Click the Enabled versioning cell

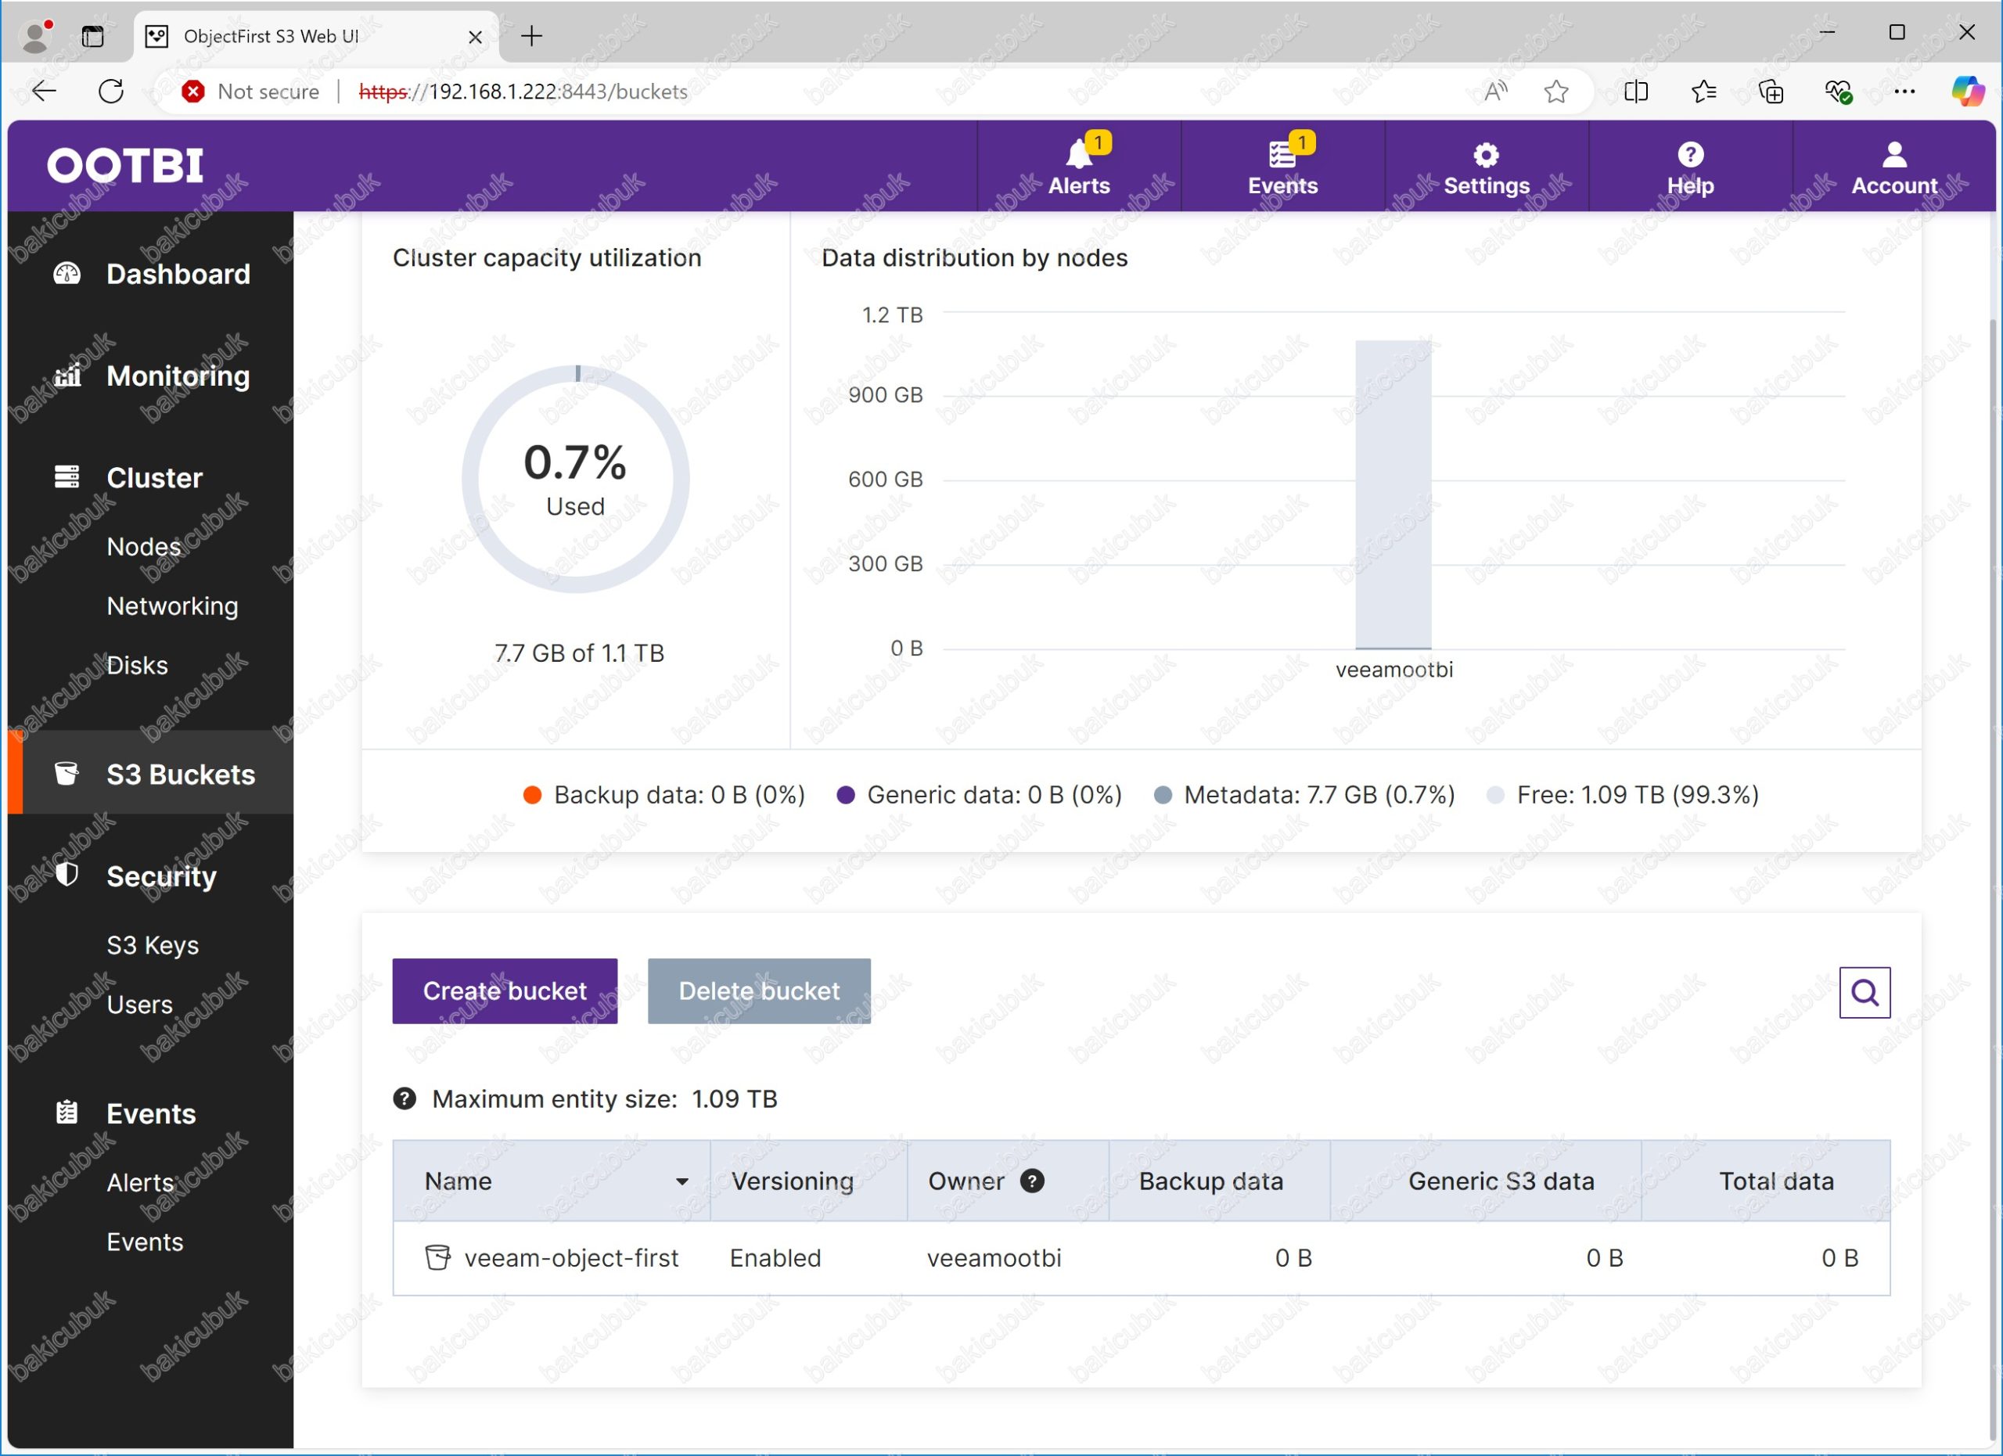tap(775, 1257)
